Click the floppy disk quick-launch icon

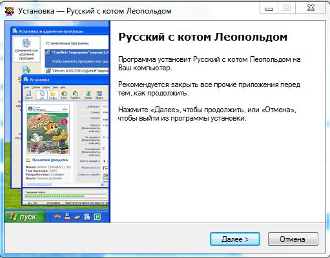(x=67, y=217)
